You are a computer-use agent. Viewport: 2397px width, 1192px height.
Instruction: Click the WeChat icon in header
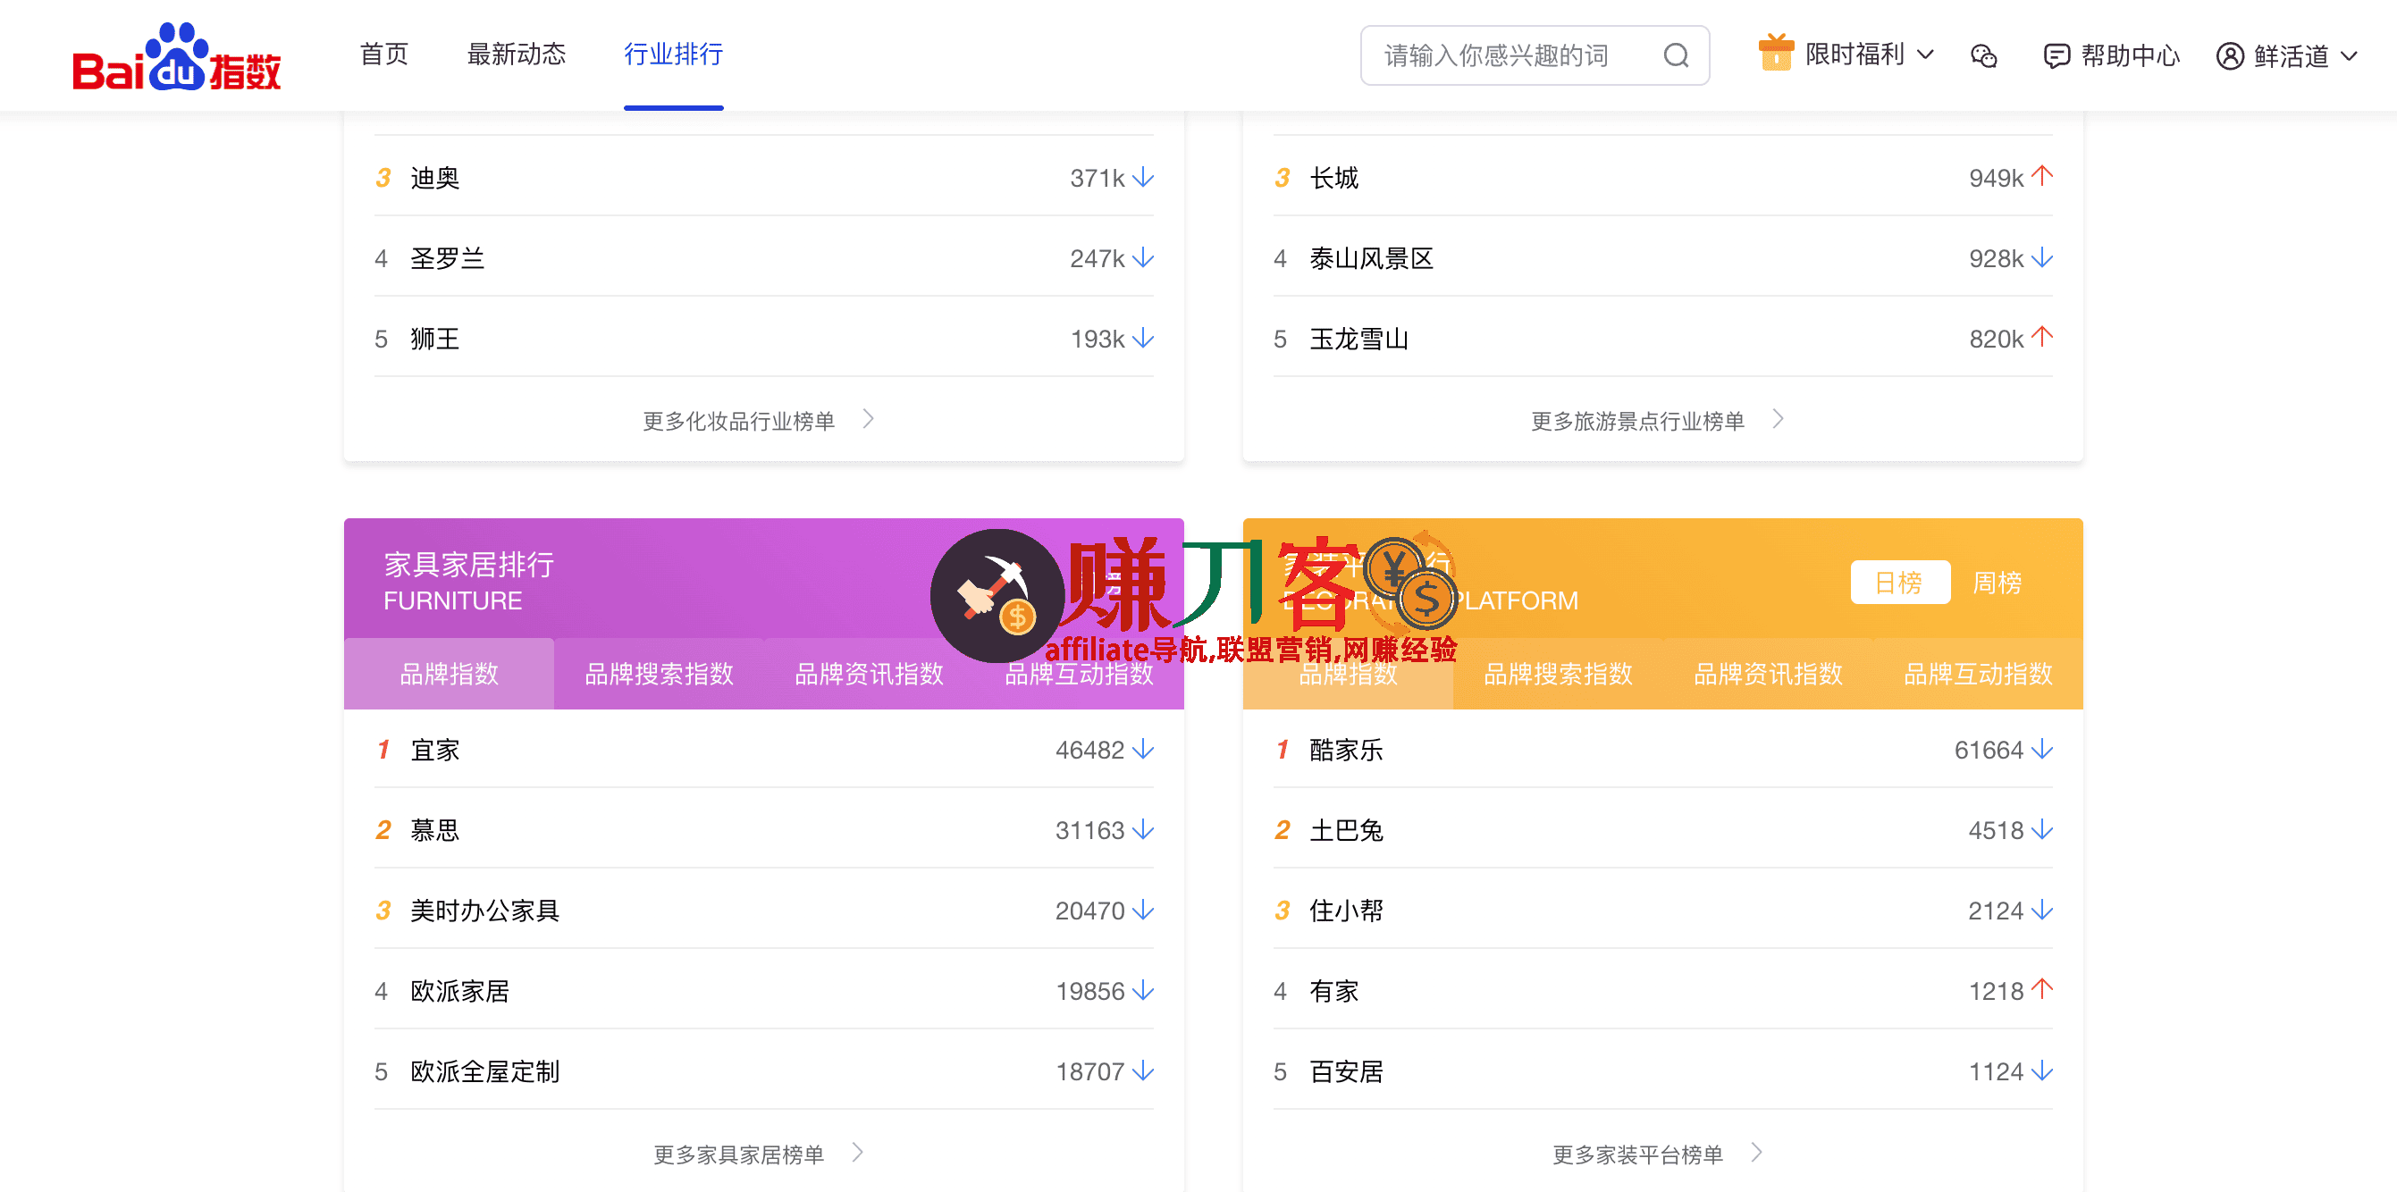pyautogui.click(x=1983, y=55)
